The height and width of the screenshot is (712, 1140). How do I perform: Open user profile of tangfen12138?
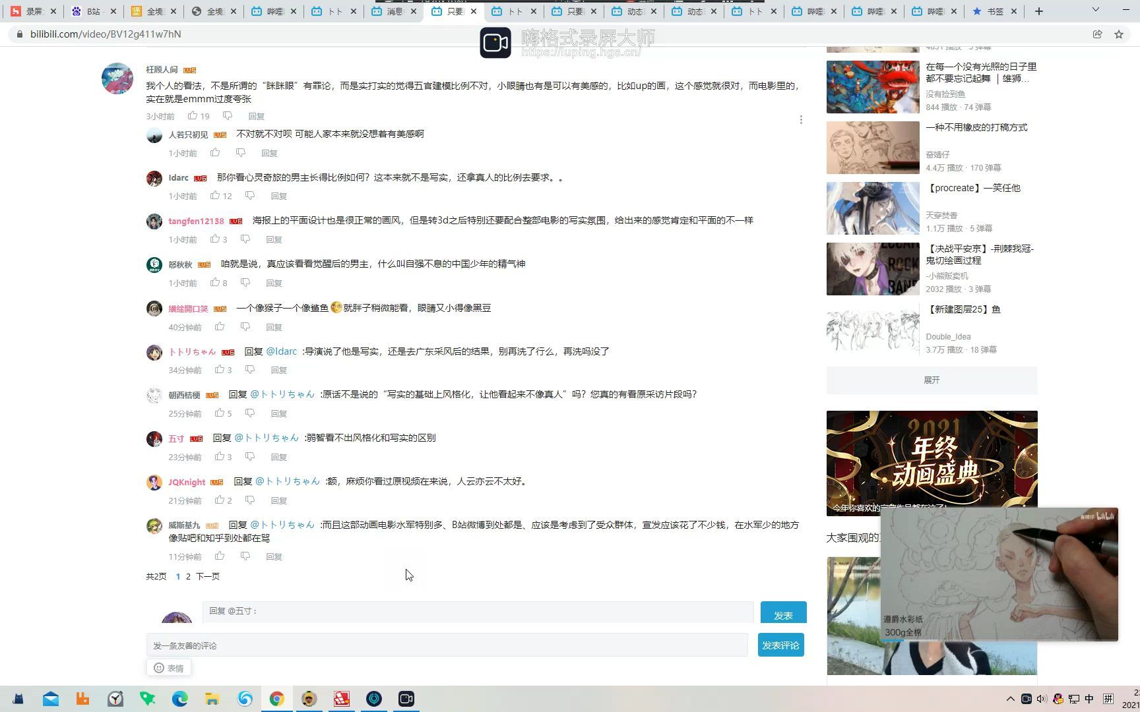point(196,221)
